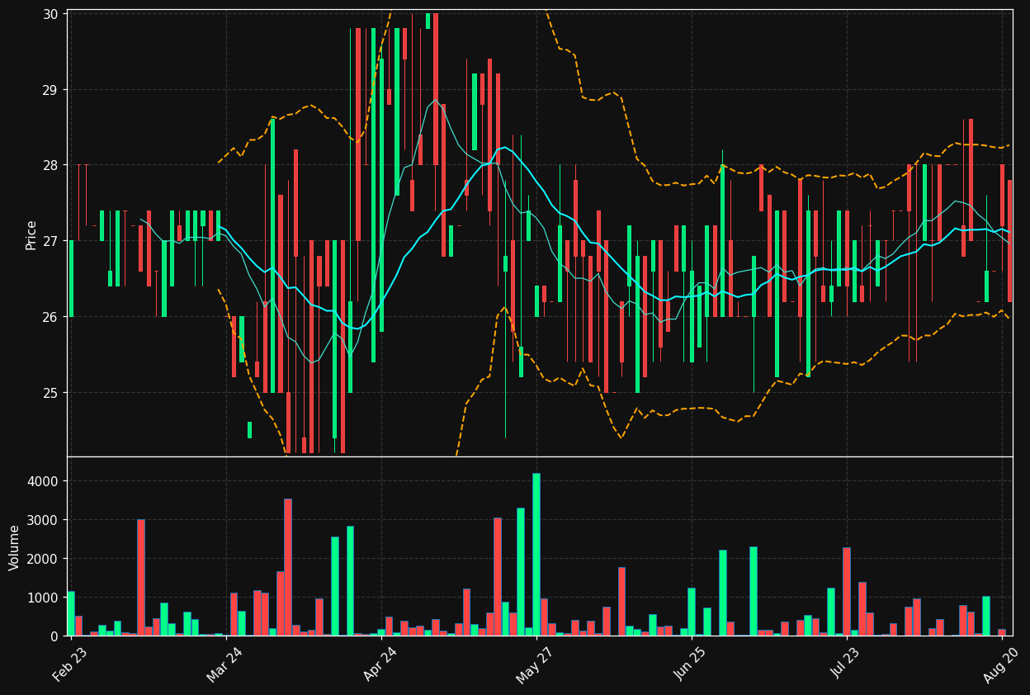Click the Feb 23 date label

point(71,665)
